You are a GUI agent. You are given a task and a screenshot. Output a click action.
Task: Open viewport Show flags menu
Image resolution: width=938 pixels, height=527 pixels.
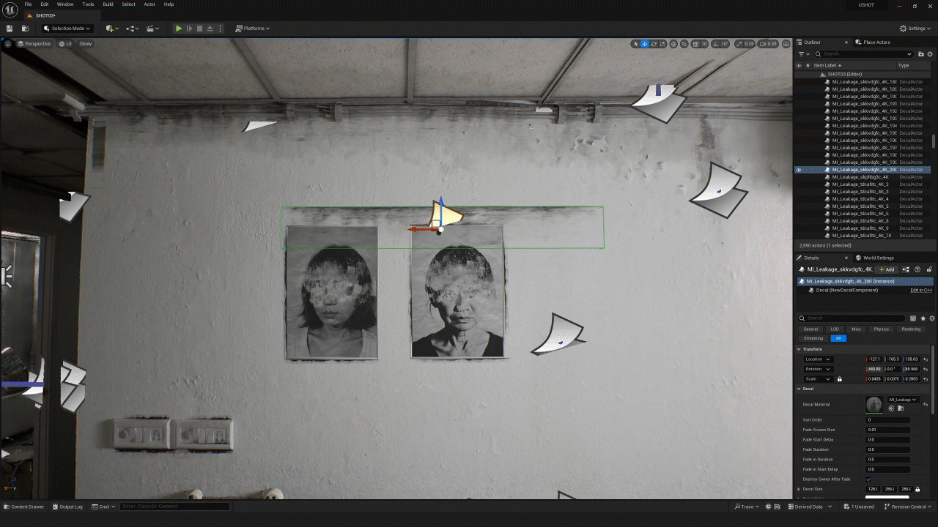[x=86, y=44]
